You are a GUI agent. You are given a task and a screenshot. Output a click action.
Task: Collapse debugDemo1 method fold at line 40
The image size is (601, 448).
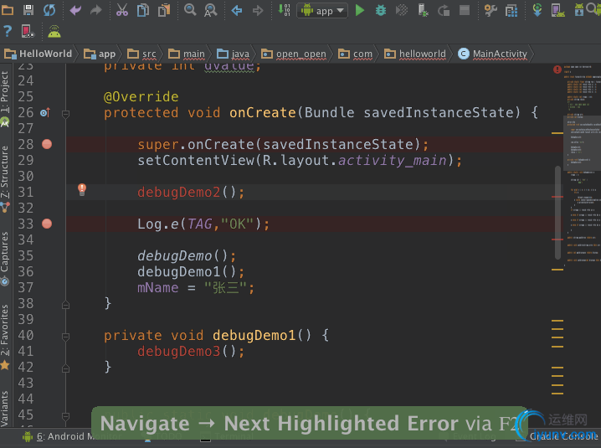[65, 337]
